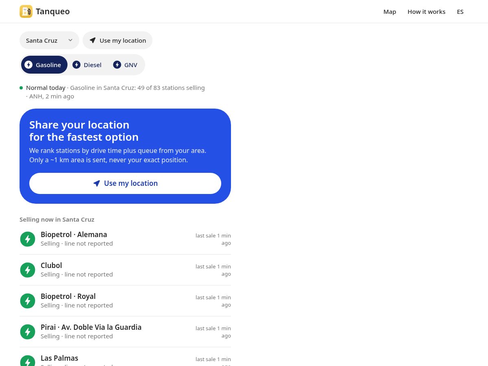Select the Gasoline fuel type
Viewport: 488px width, 366px height.
tap(44, 65)
